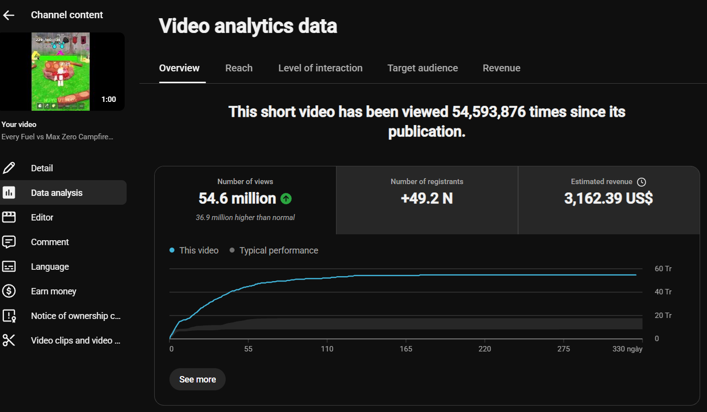Click the This video legend entry
The image size is (707, 412).
[x=194, y=250]
